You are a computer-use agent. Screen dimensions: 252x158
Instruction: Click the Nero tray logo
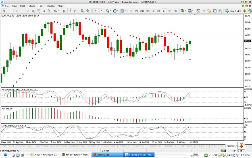195,155
